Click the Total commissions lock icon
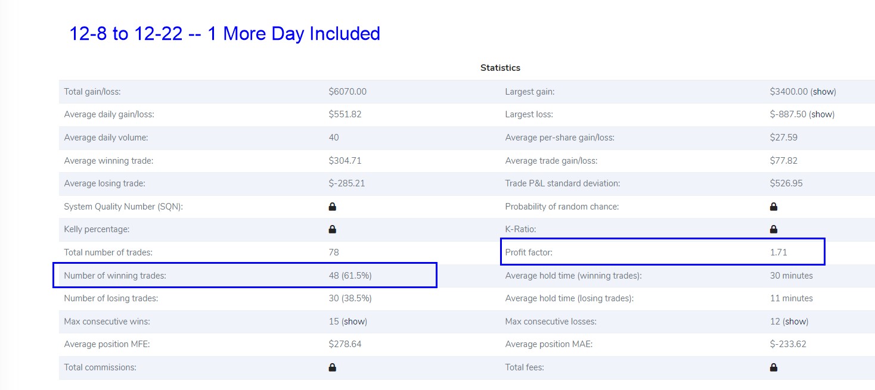Viewport: 875px width, 390px height. [333, 367]
